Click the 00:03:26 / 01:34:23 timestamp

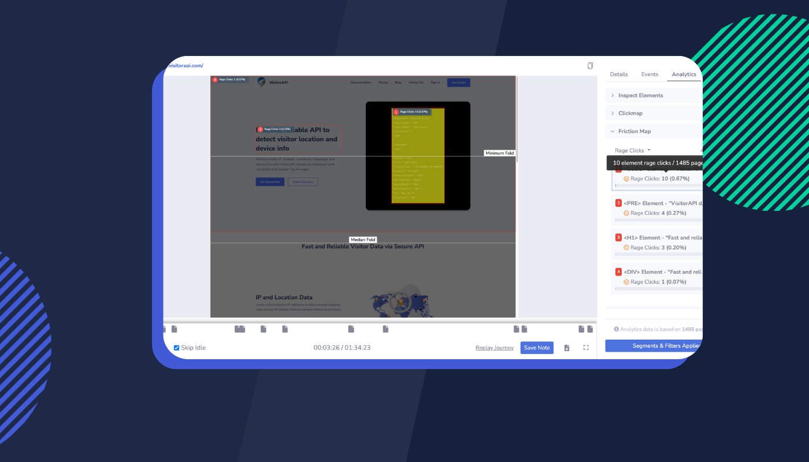coord(342,348)
